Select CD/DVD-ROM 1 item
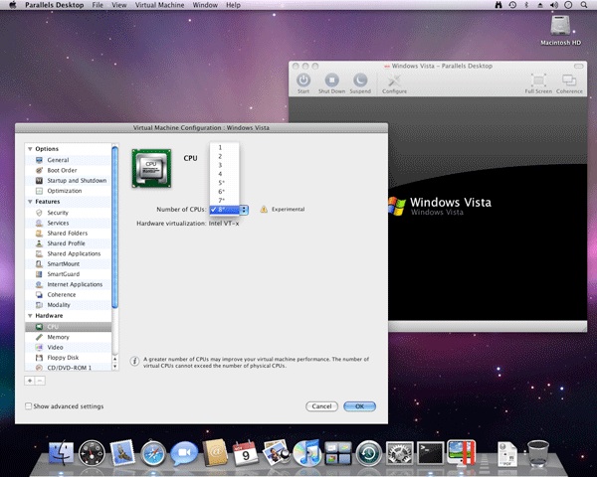The width and height of the screenshot is (597, 477). point(68,368)
